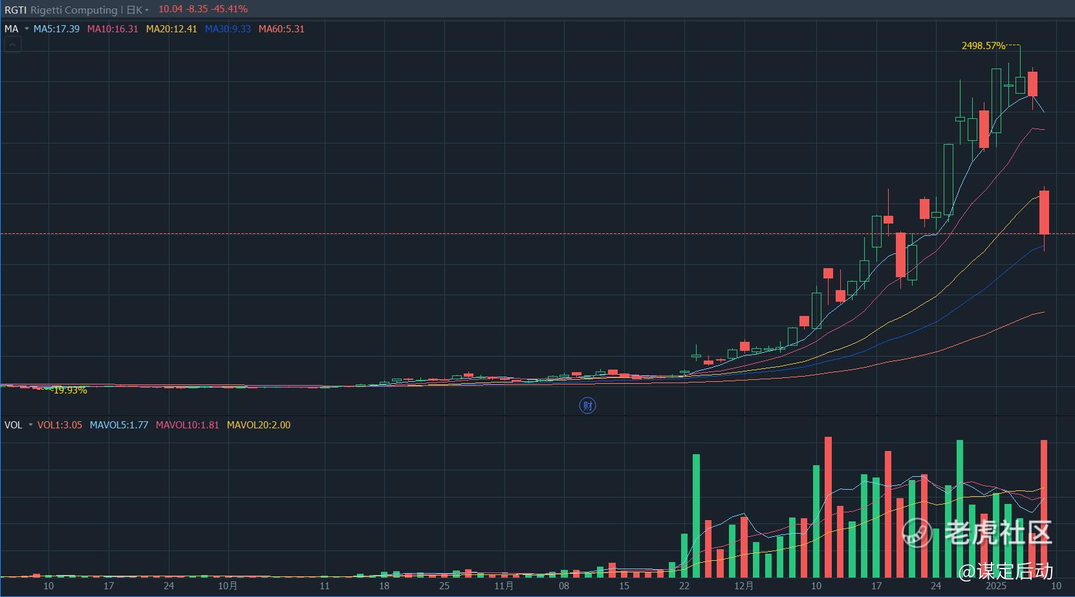Open the VOL indicator dropdown

pos(30,425)
